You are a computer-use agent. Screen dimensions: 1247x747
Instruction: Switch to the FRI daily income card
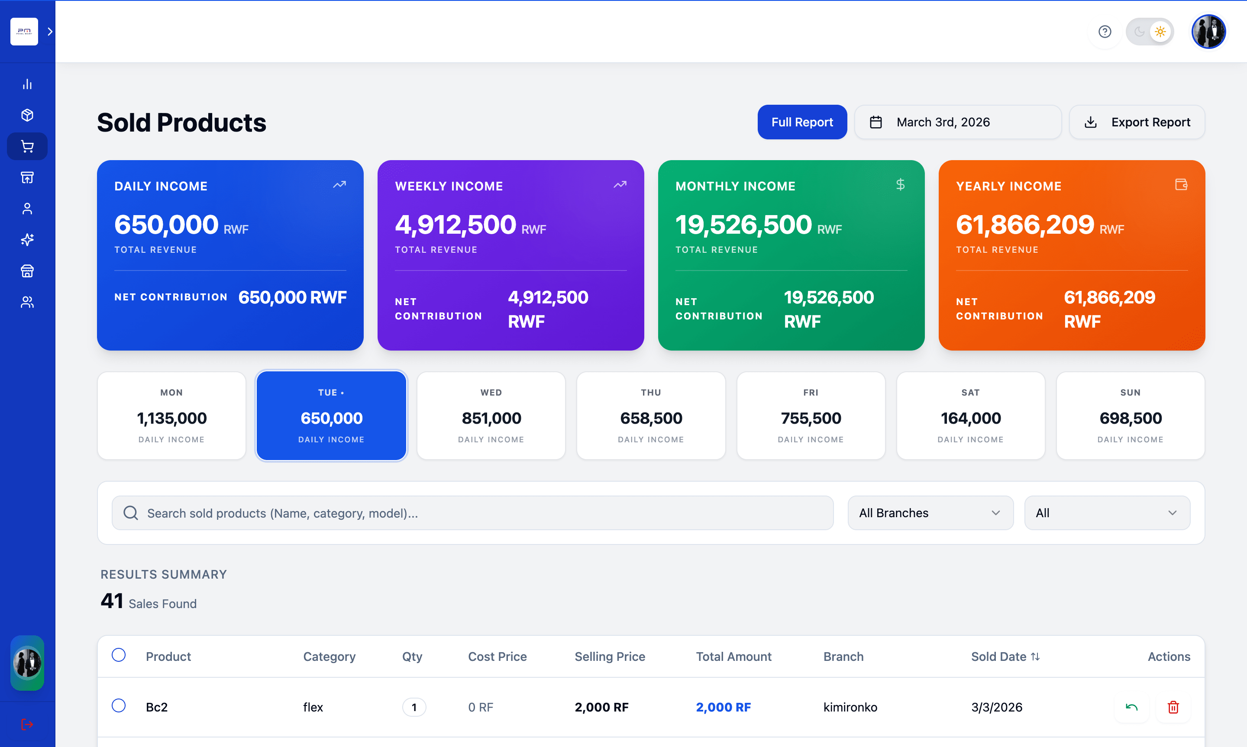pos(811,415)
